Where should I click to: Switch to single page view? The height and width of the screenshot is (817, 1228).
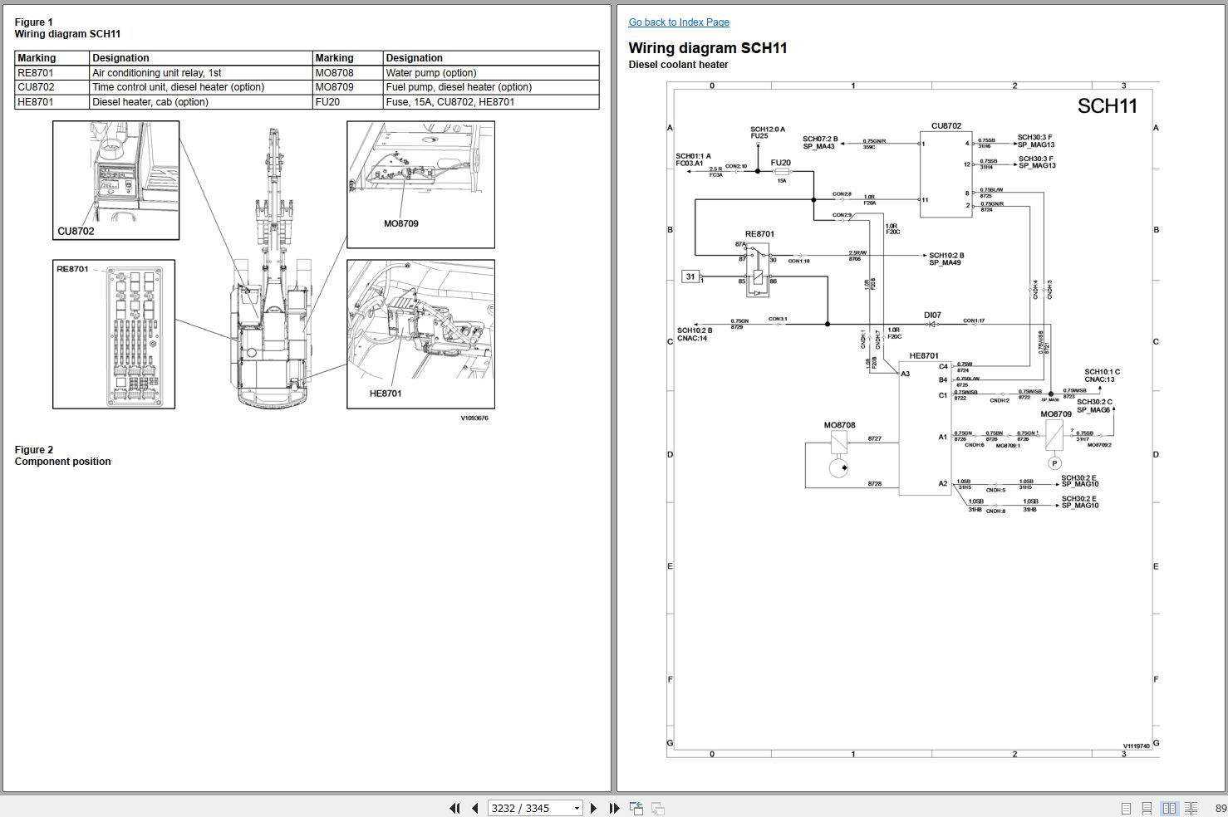point(1126,808)
